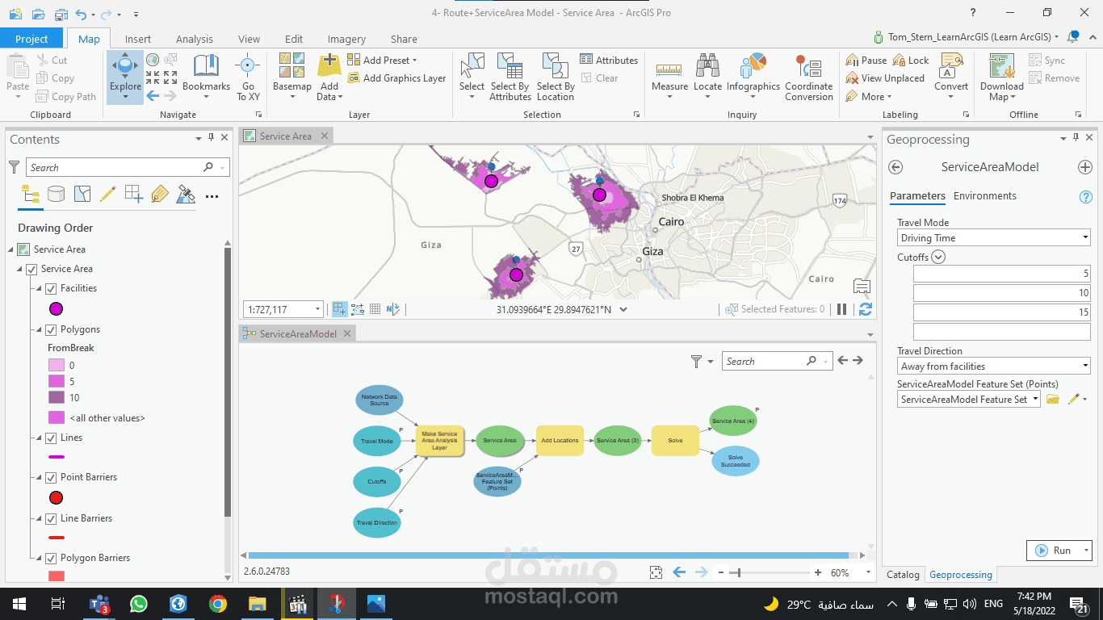
Task: Click List By Editing pencil icon
Action: [x=107, y=194]
